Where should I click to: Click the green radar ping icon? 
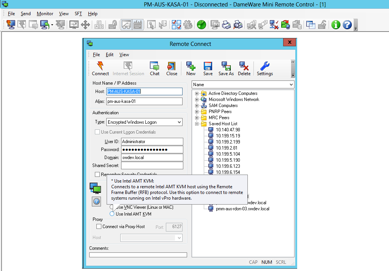coord(202,25)
